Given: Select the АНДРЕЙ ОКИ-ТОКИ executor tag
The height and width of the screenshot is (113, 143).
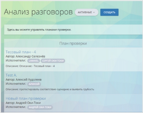Looking at the screenshot, I should click(40, 107).
